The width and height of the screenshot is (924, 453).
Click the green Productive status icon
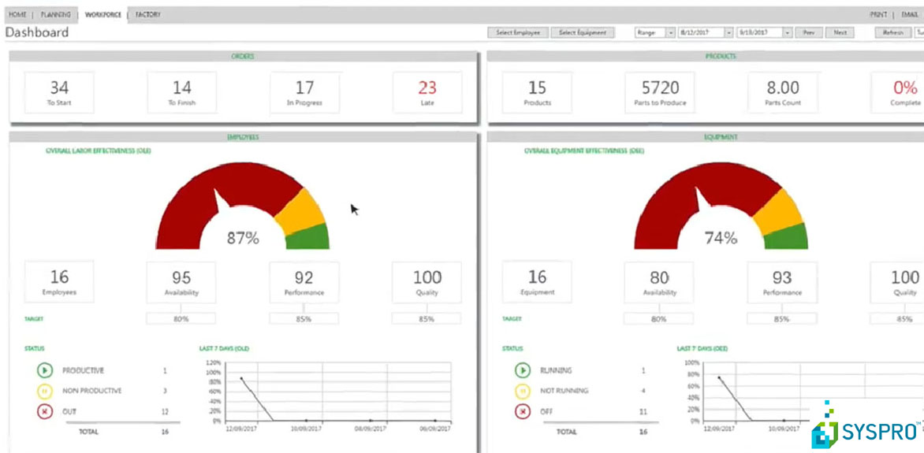[x=43, y=370]
